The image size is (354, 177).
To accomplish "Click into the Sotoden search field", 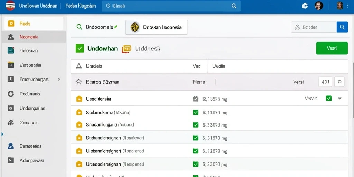I will pyautogui.click(x=314, y=27).
